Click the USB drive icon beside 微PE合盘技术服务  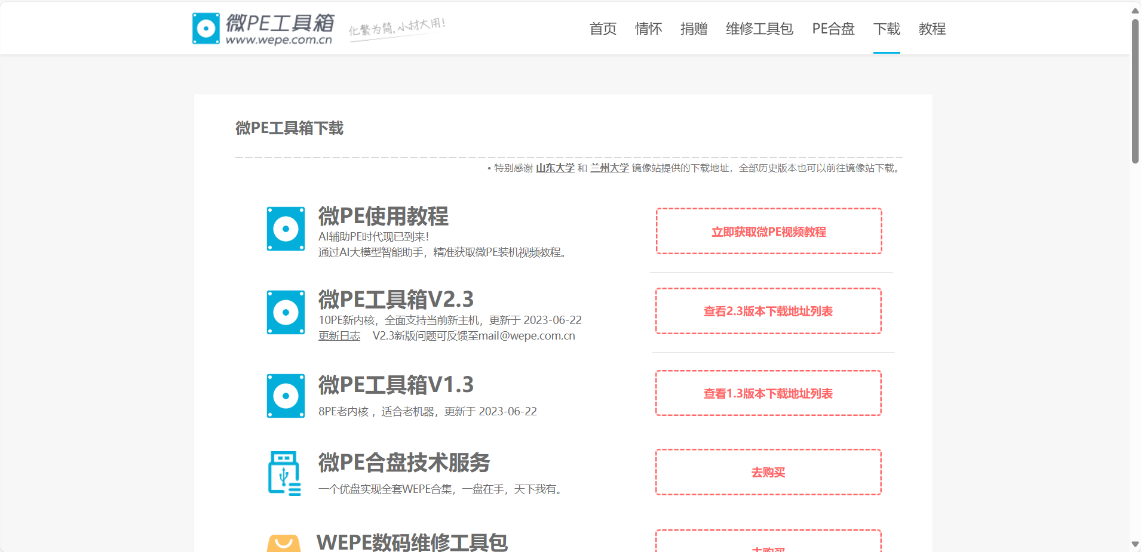pos(284,473)
